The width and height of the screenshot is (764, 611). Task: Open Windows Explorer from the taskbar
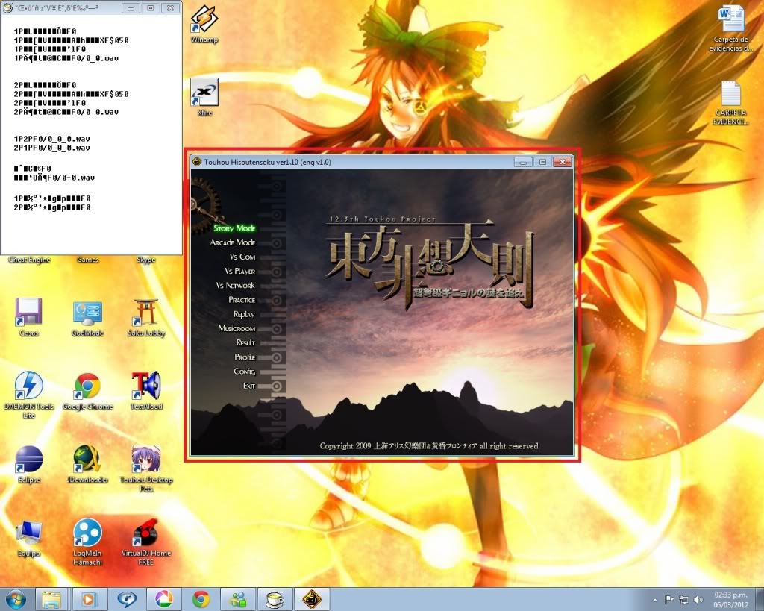51,599
